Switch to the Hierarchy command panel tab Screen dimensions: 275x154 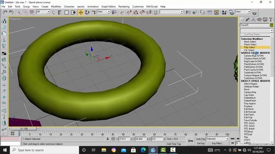click(x=254, y=20)
